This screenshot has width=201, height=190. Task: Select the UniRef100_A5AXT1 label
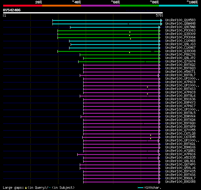(x=180, y=72)
